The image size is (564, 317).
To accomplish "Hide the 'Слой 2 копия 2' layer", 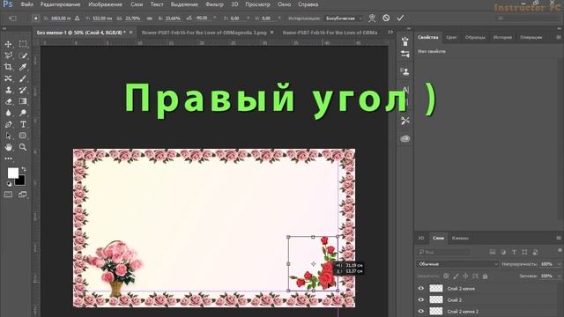I will click(x=421, y=311).
